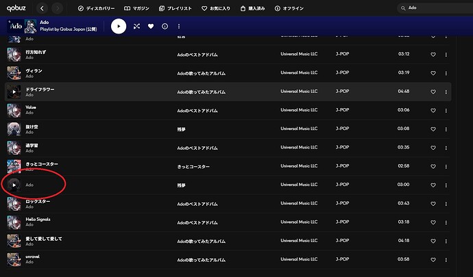Open options menu for 過学習
Image resolution: width=473 pixels, height=277 pixels.
[x=446, y=148]
